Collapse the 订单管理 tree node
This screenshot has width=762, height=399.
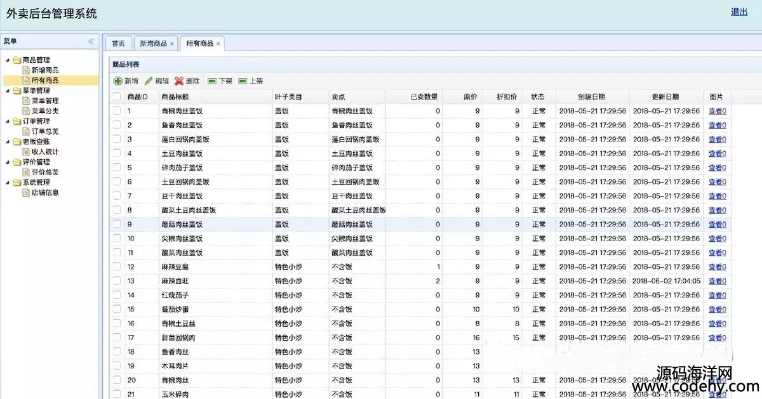tap(8, 121)
